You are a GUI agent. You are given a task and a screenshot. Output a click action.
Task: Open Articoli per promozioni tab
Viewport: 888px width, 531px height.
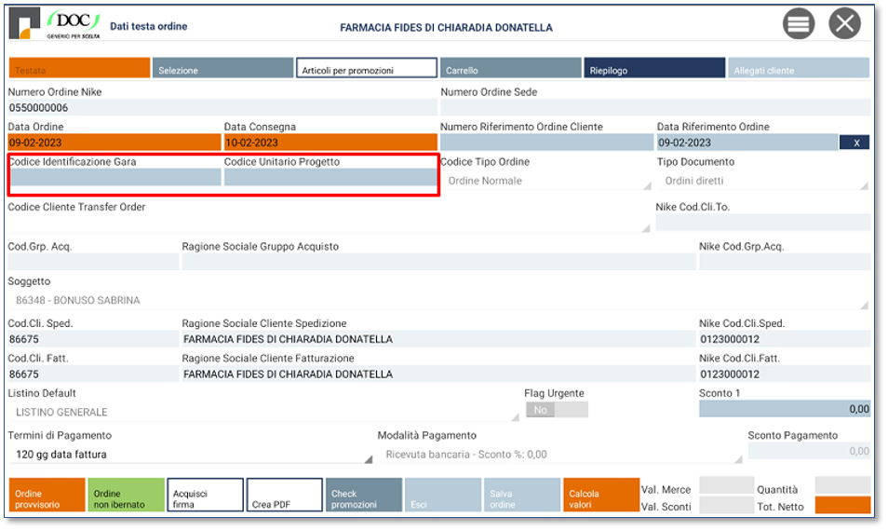tap(367, 68)
